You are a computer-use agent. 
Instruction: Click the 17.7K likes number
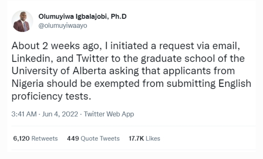[137, 139]
